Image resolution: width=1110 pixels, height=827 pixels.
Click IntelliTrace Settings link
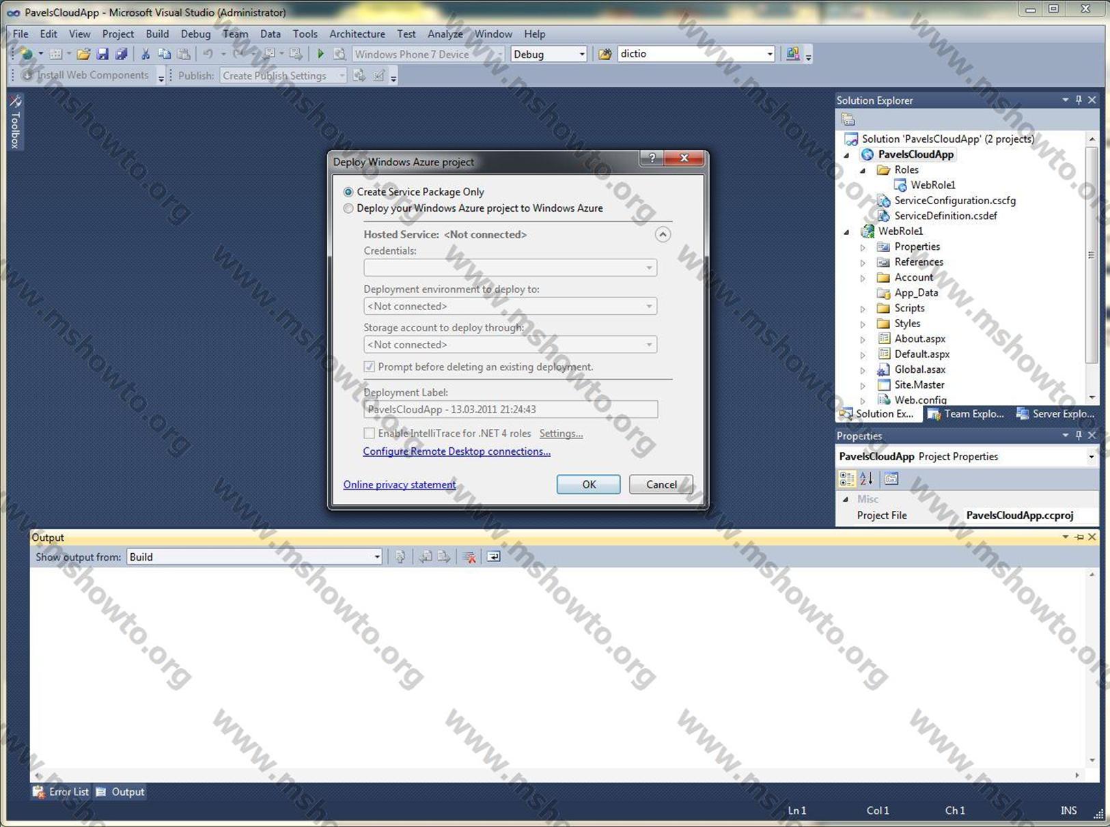pyautogui.click(x=561, y=434)
